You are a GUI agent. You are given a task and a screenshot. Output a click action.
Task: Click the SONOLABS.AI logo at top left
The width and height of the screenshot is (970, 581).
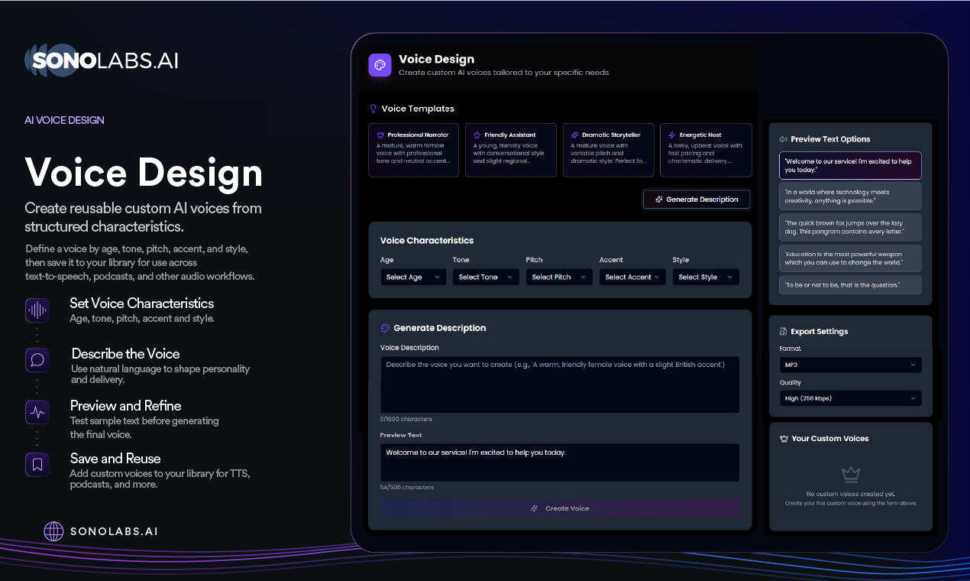[102, 61]
